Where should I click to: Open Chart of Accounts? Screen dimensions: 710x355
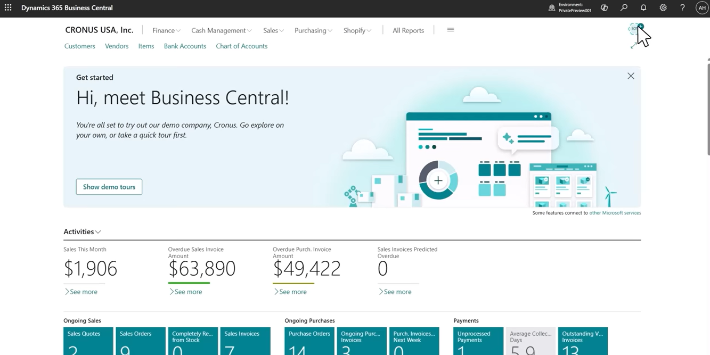pos(242,46)
